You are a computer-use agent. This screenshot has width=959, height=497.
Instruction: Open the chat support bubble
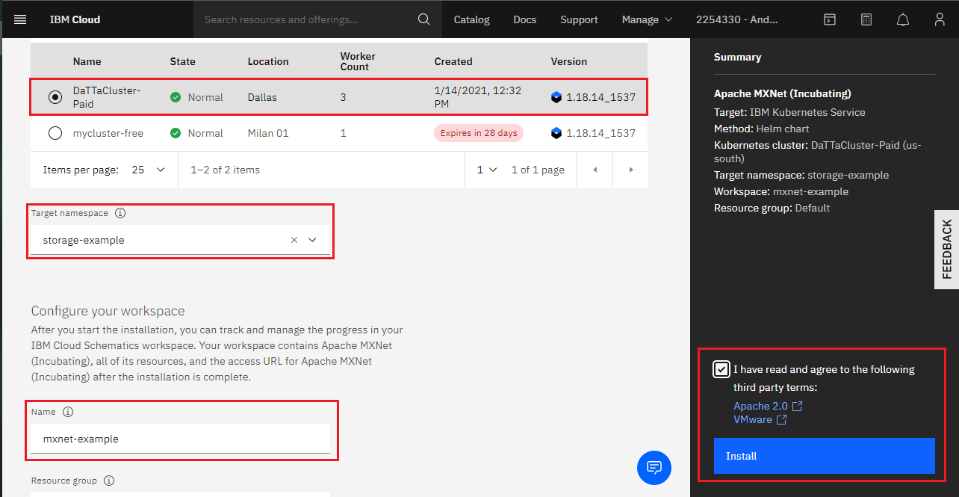pos(654,468)
